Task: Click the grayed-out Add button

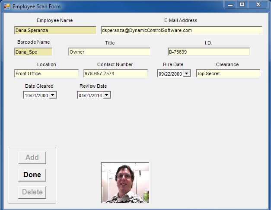Action: (x=32, y=158)
